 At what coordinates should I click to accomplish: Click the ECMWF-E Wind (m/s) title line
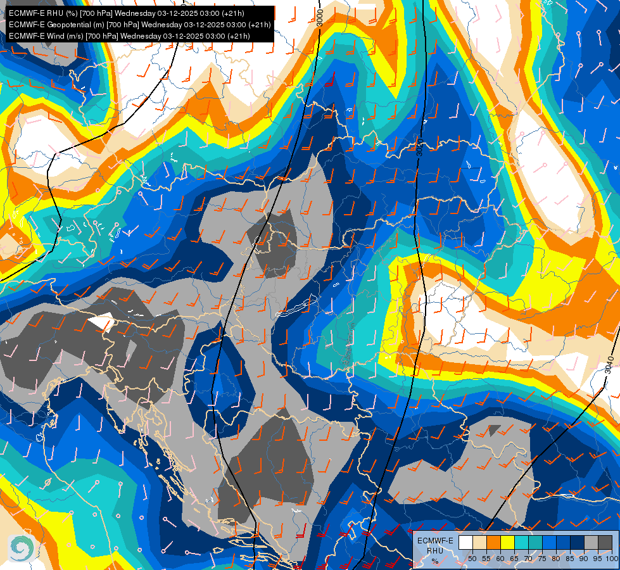(129, 36)
